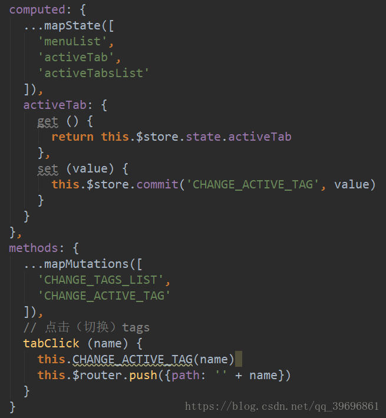Click the path key in push
The image size is (386, 418).
[186, 376]
